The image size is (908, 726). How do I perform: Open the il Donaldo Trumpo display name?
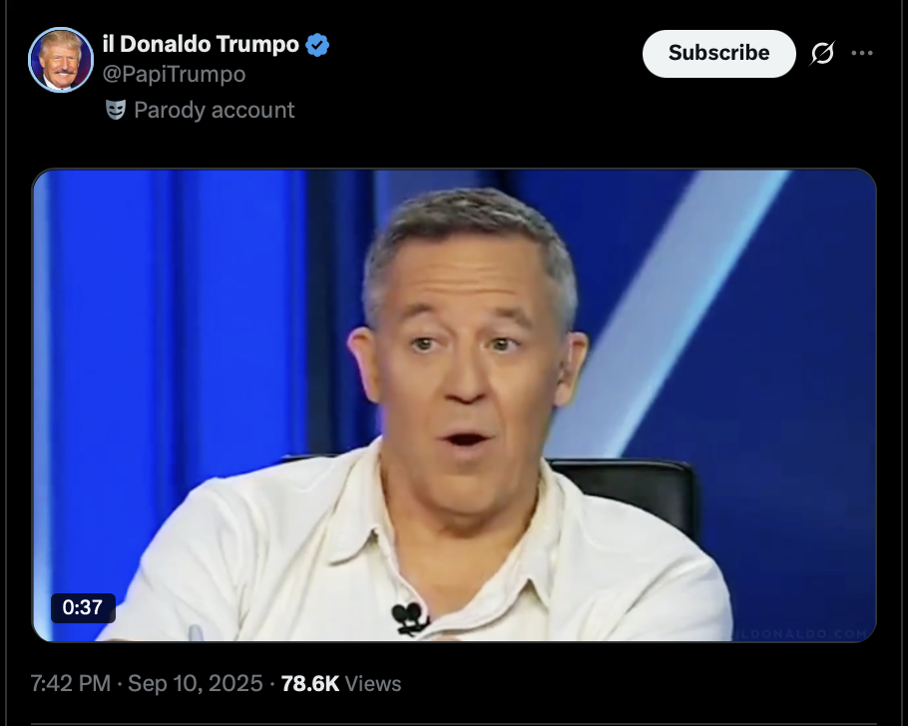click(201, 44)
